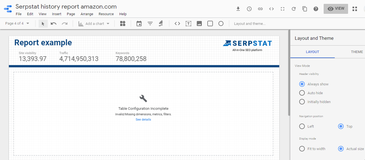This screenshot has width=365, height=160.
Task: Click the get report link icon
Action: pyautogui.click(x=260, y=9)
